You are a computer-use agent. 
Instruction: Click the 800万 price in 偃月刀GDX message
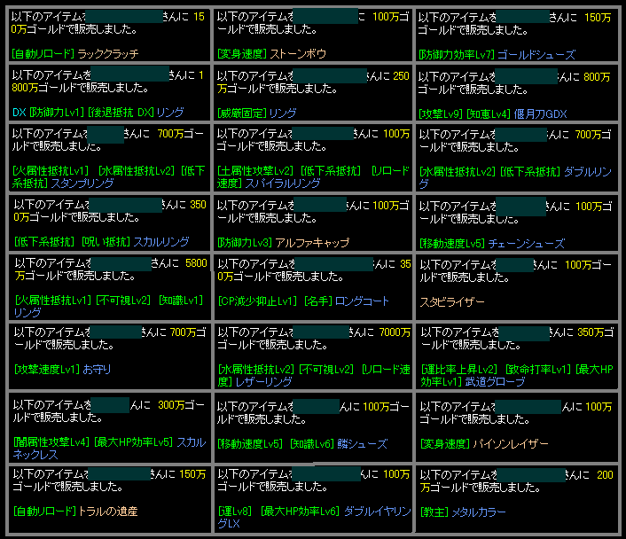click(x=597, y=76)
